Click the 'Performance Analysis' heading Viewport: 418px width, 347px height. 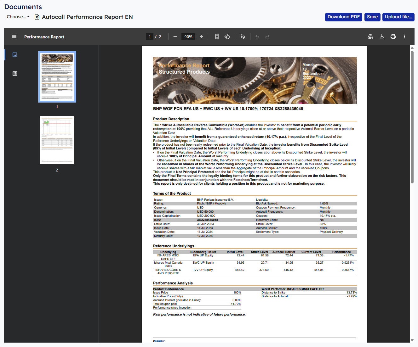(x=173, y=283)
